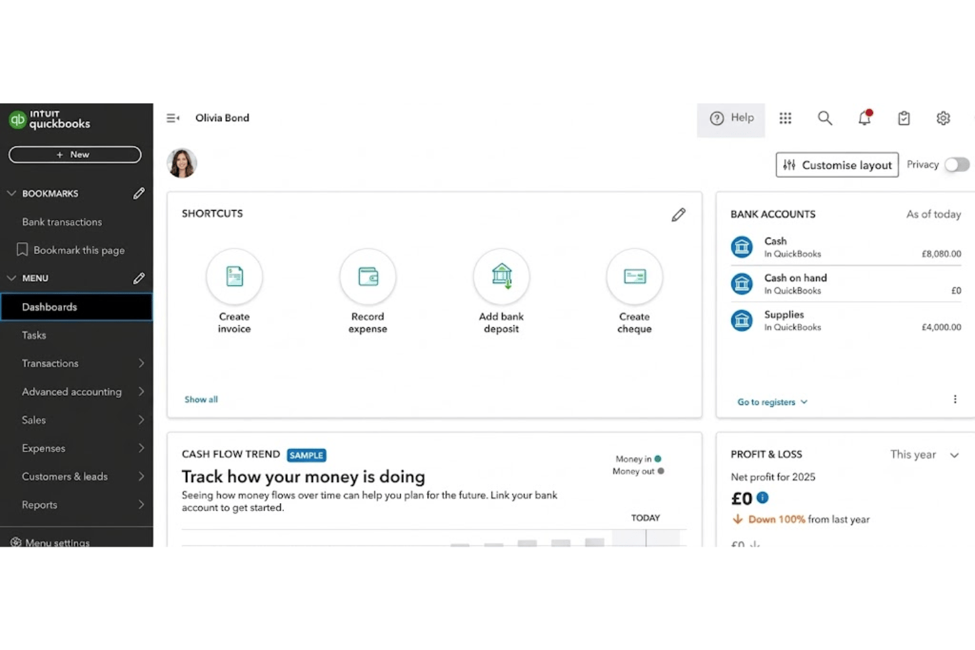Click the Create cheque shortcut icon
This screenshot has height=650, width=975.
[x=634, y=276]
